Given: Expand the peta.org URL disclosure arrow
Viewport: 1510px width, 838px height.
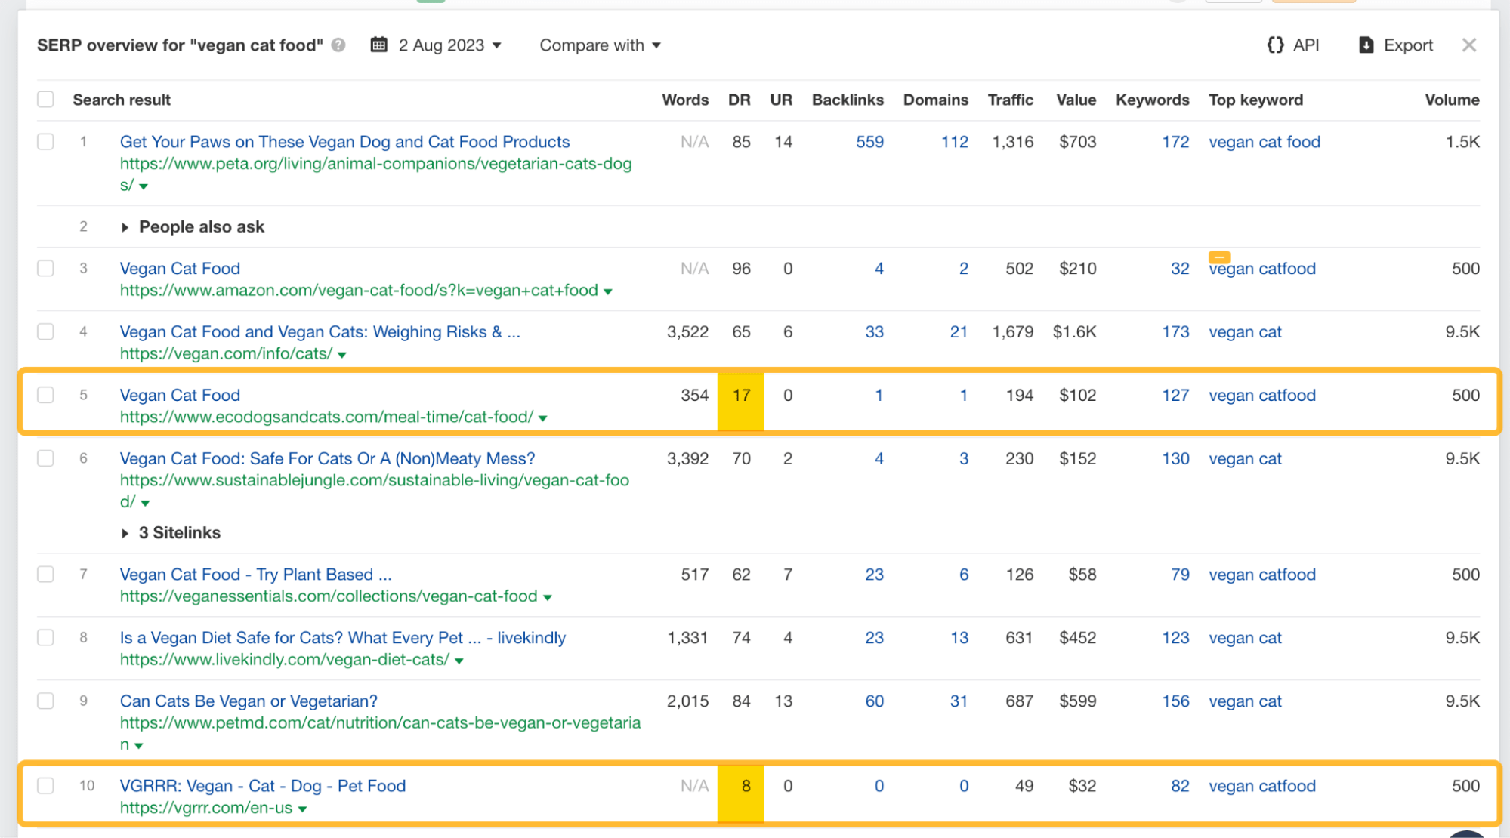Looking at the screenshot, I should 143,186.
